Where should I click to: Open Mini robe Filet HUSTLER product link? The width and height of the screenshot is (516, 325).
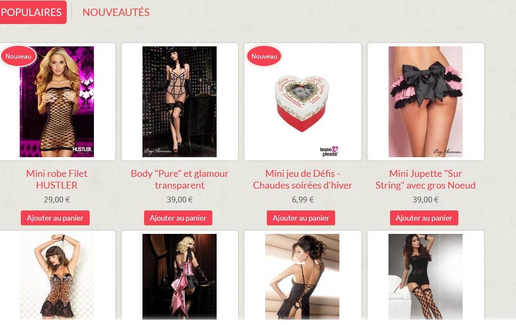[x=57, y=180]
